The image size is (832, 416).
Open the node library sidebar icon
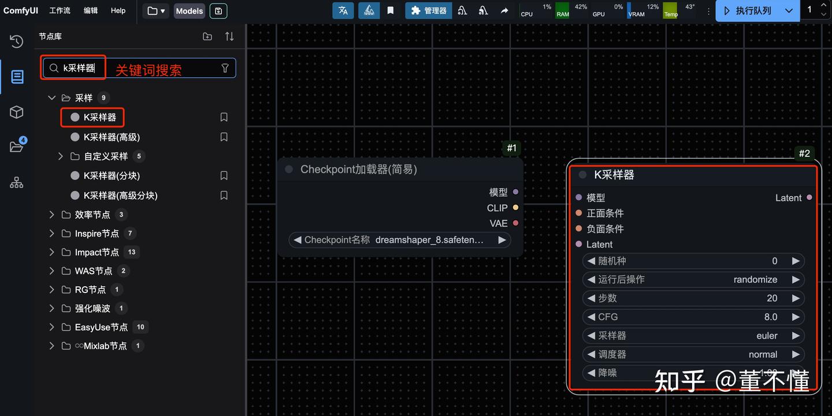coord(17,76)
